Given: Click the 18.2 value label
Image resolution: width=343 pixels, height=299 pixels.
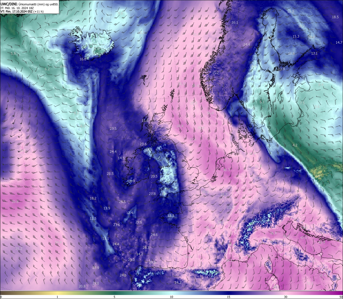Looking at the screenshot, I should 93,198.
